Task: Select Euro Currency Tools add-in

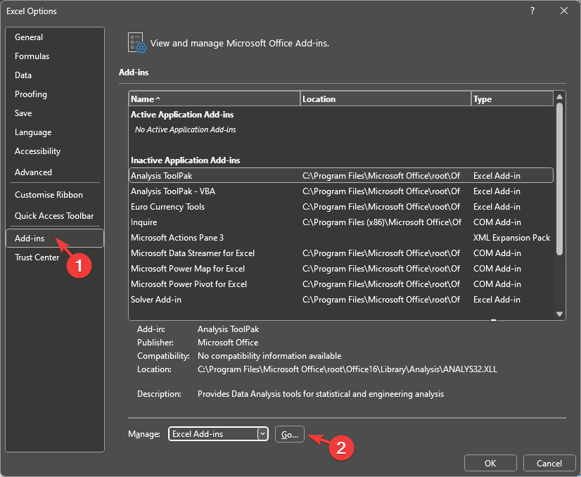Action: coord(341,207)
